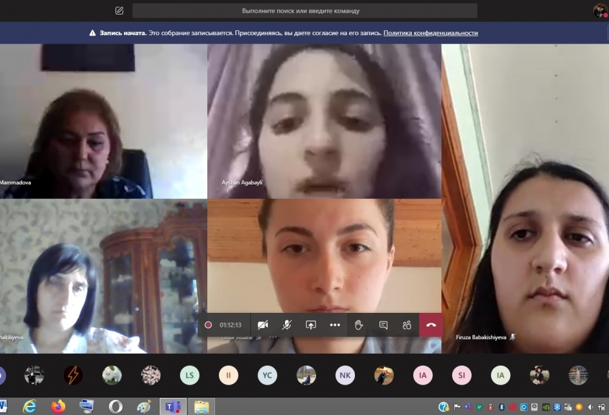
Task: Open Firefox from the taskbar
Action: click(x=58, y=406)
